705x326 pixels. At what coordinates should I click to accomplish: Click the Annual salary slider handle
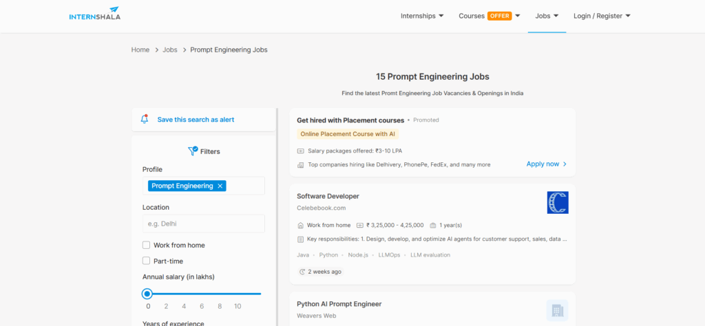(147, 294)
